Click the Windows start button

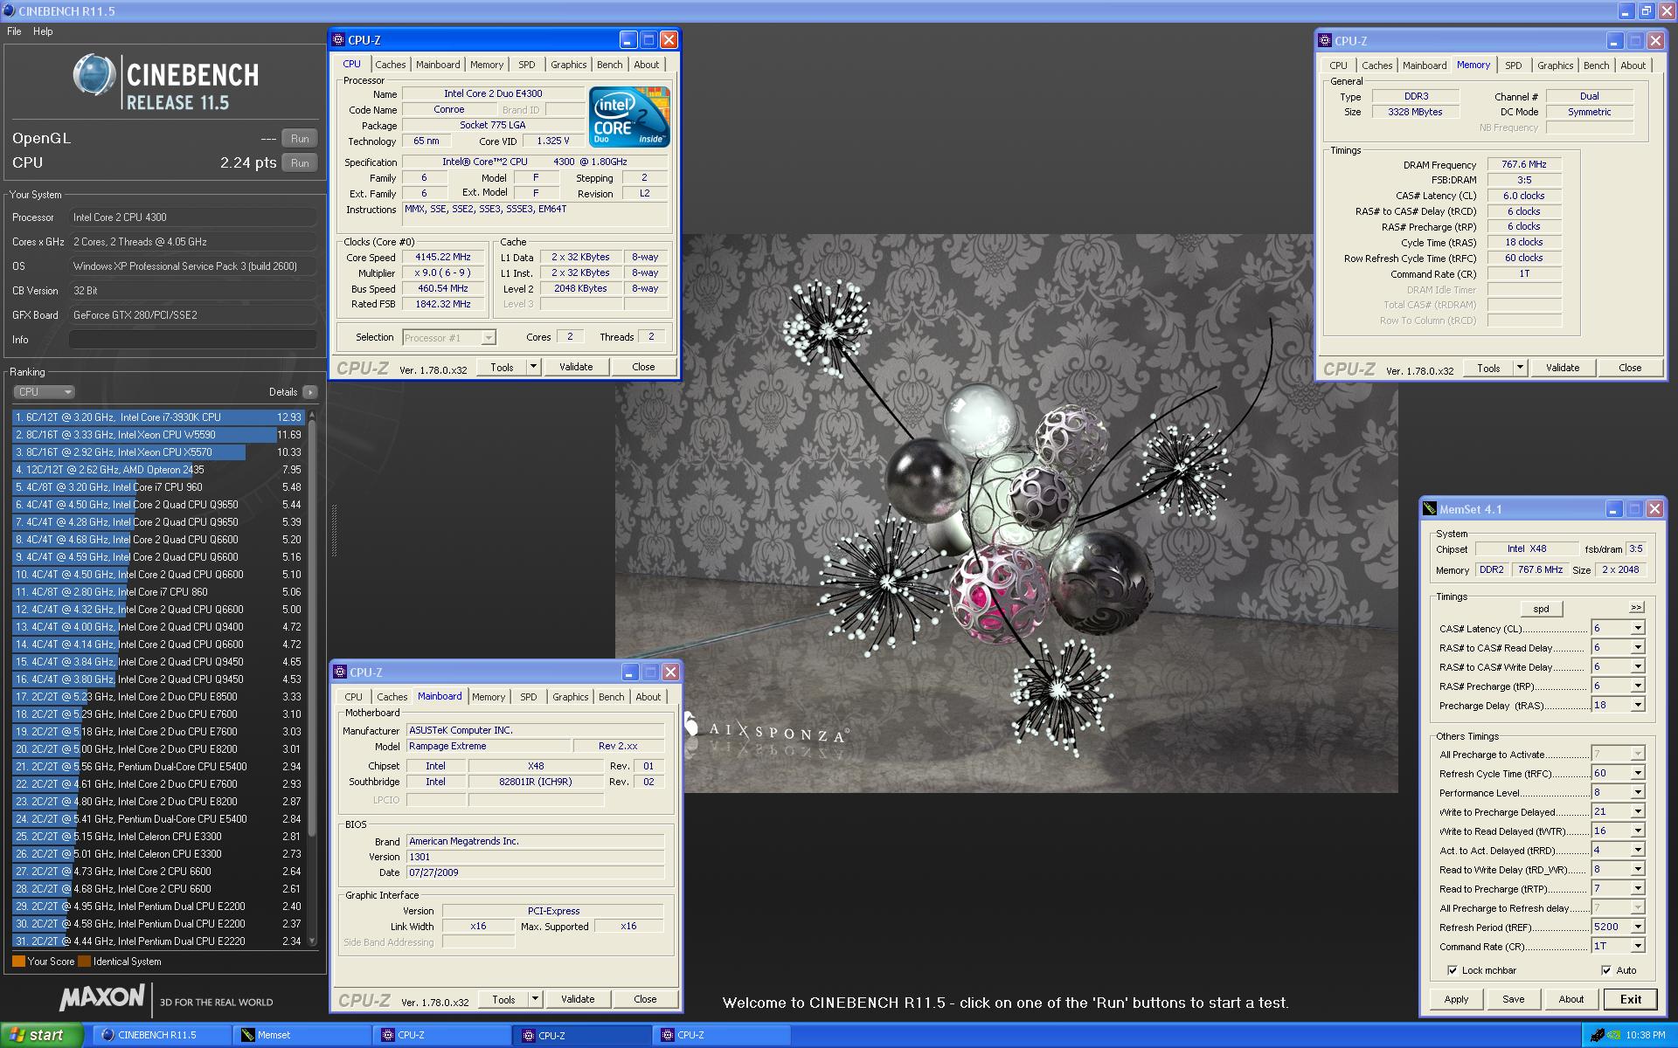point(39,1035)
